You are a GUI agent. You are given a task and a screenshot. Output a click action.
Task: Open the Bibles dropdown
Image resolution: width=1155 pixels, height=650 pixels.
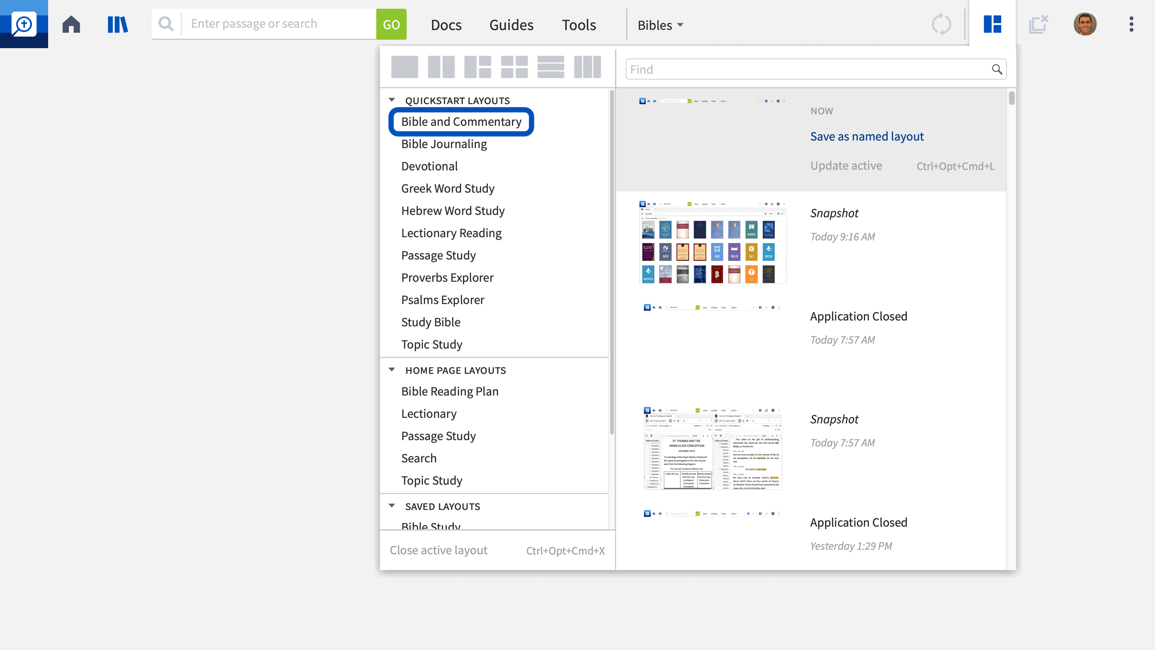[661, 25]
